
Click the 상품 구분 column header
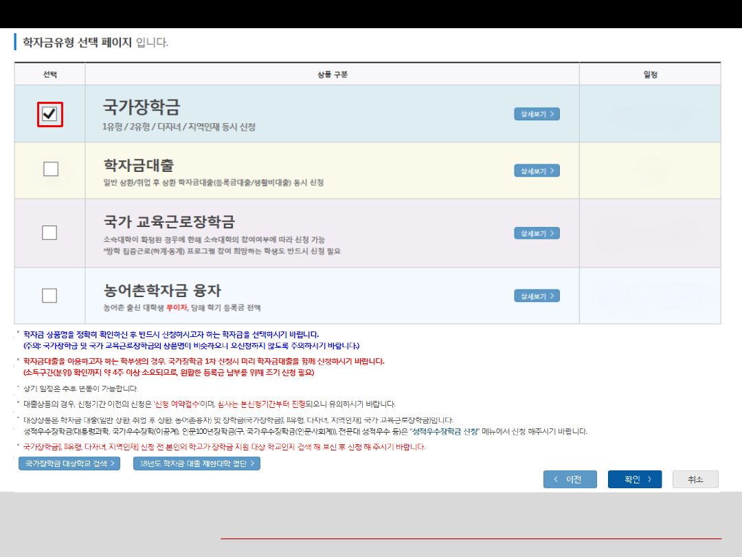pos(332,74)
